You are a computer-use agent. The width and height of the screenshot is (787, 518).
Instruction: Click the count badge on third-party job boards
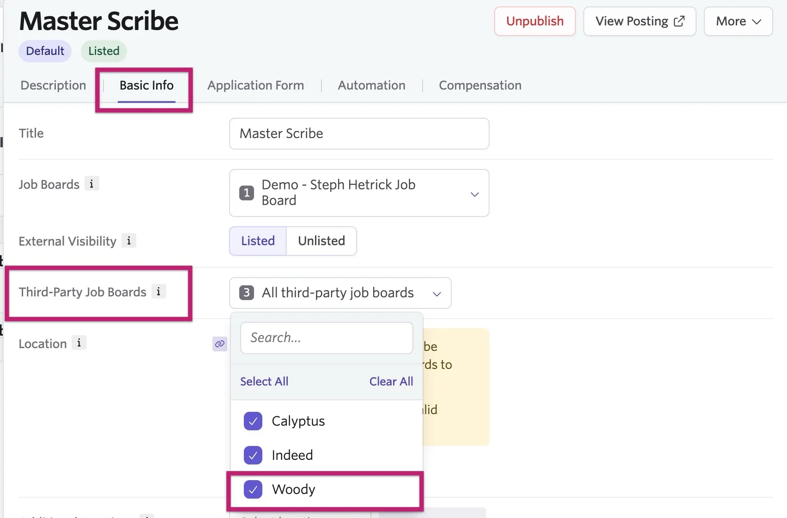246,292
